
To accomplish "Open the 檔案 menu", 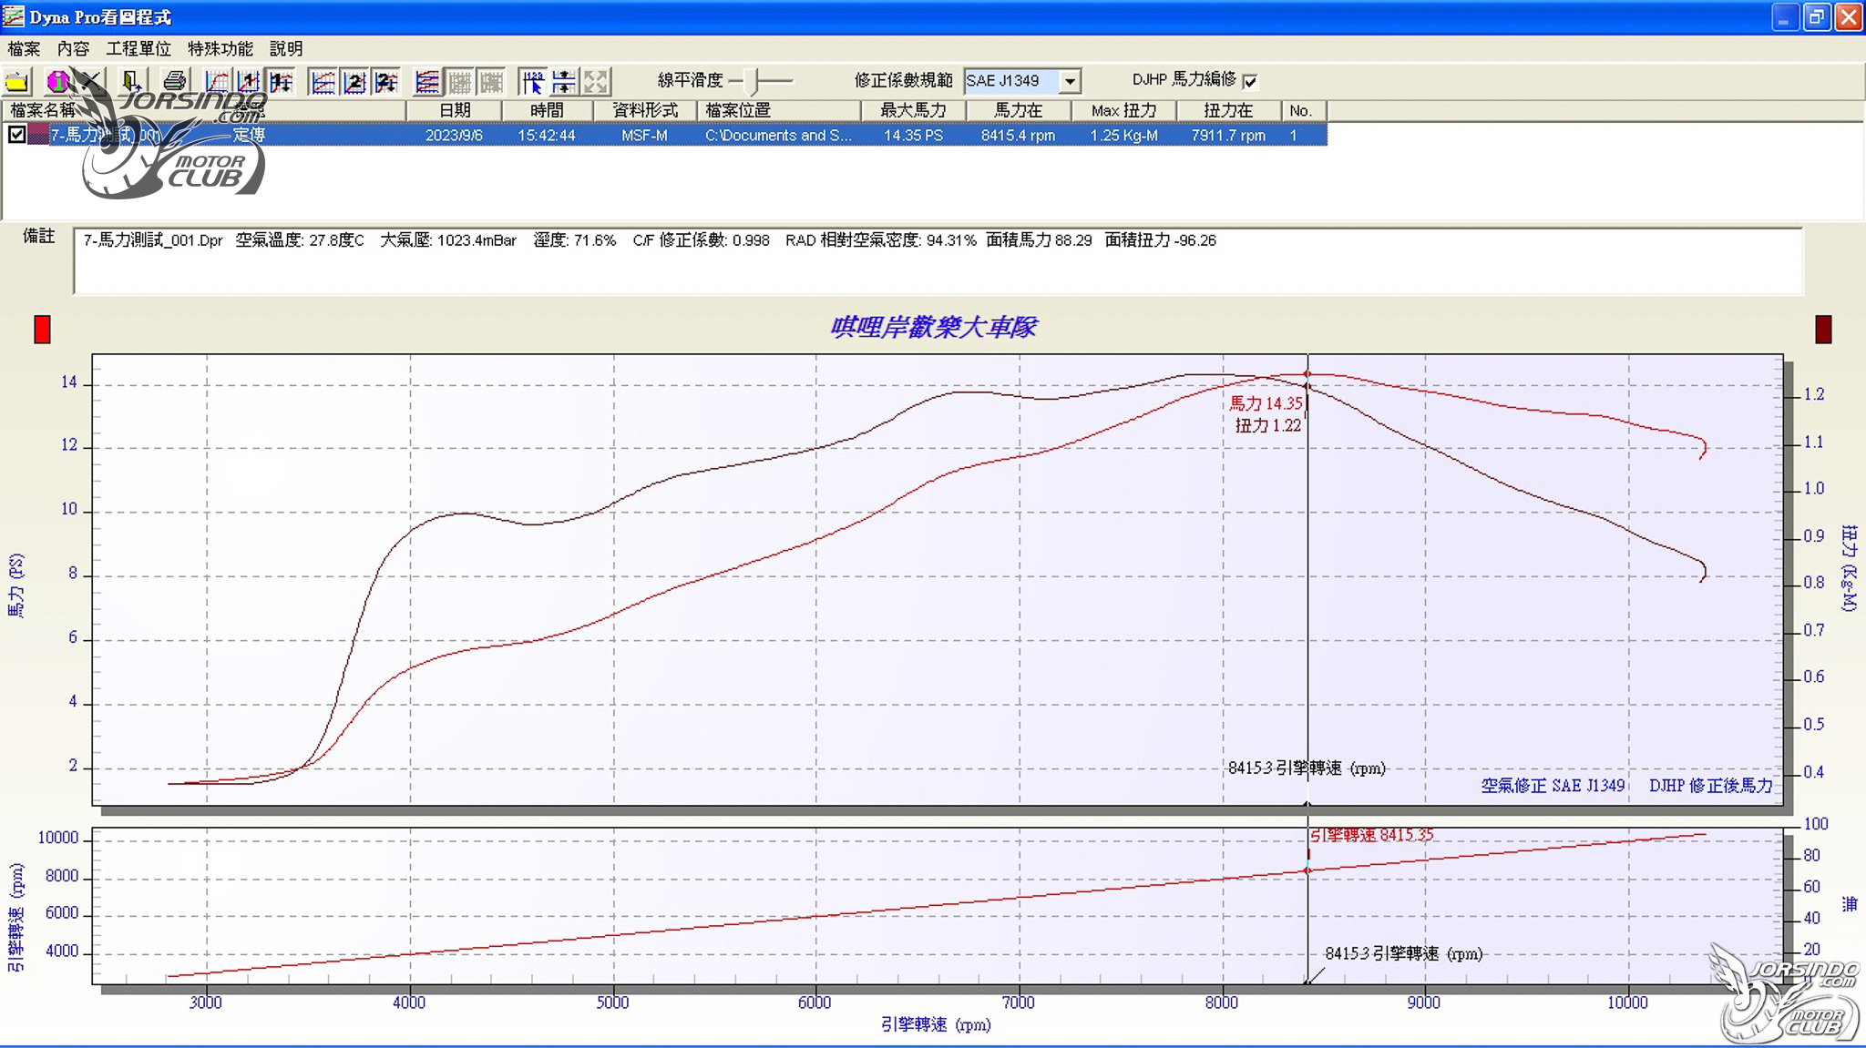I will click(x=24, y=48).
